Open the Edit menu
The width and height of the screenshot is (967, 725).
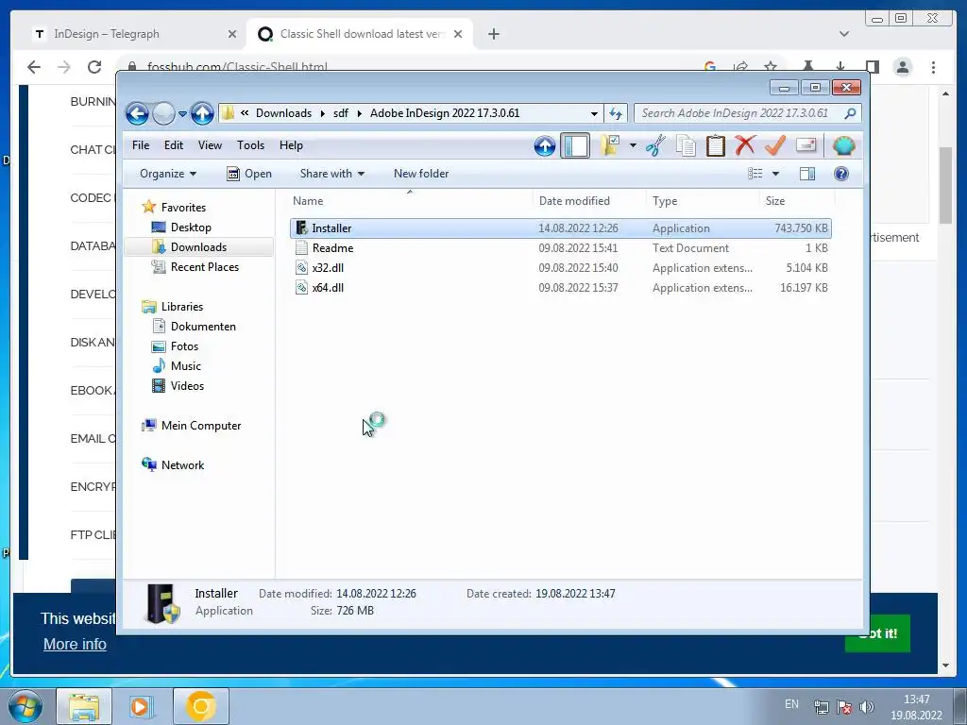click(x=174, y=145)
